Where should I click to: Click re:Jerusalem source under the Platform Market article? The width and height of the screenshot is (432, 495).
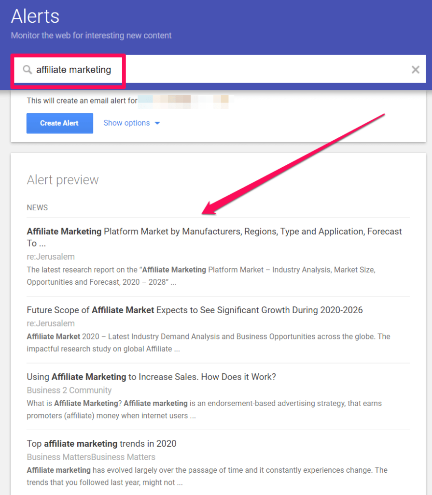(51, 257)
